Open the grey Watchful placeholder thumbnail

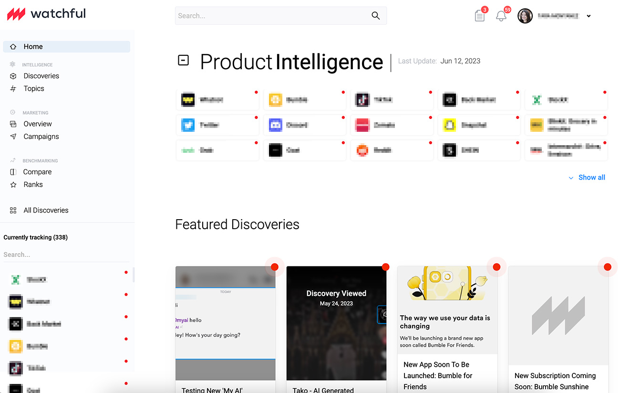coord(558,316)
